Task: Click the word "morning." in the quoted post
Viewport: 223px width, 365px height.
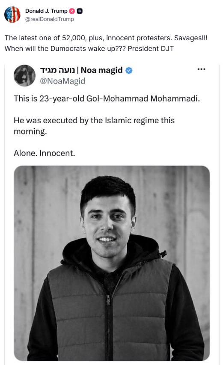Action: coord(30,131)
